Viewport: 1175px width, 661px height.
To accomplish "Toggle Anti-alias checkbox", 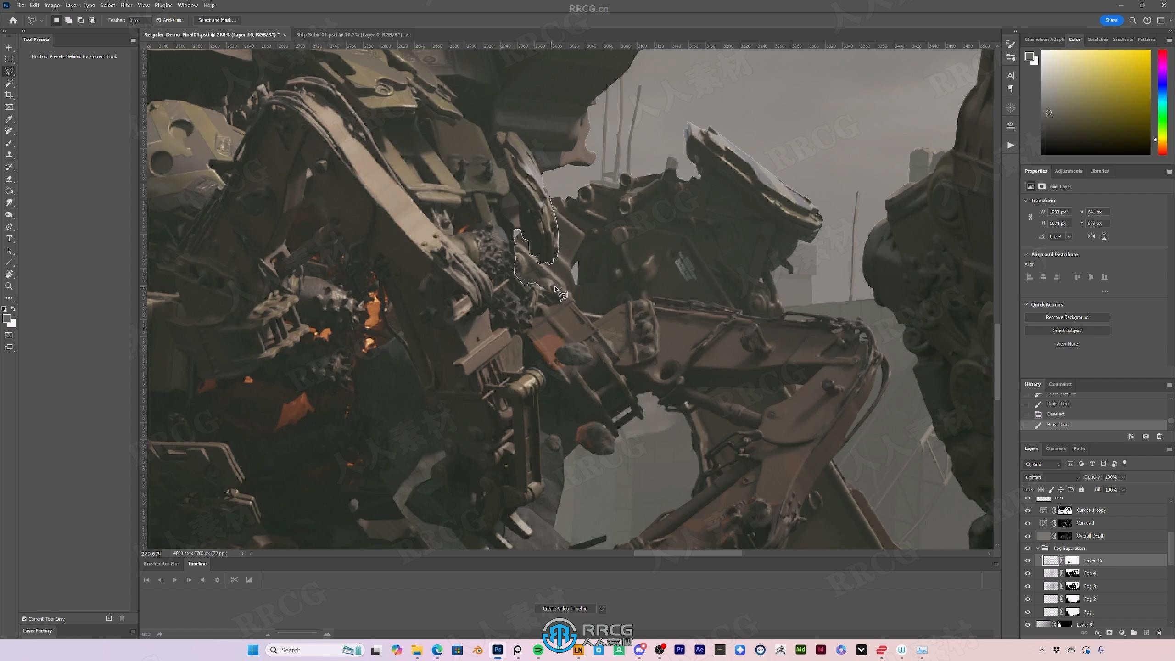I will [x=158, y=20].
